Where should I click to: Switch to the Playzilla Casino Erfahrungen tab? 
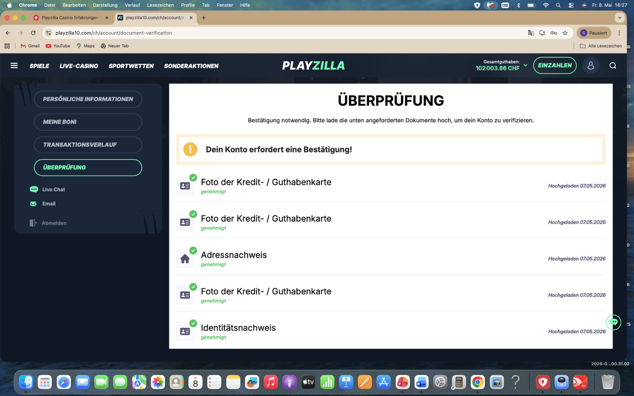(x=70, y=18)
